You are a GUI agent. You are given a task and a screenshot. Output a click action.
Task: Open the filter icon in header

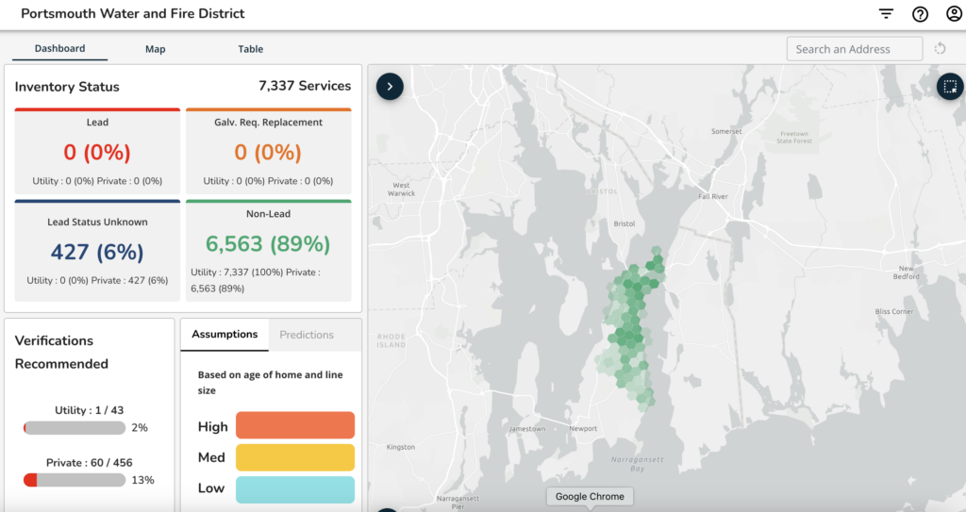point(886,14)
